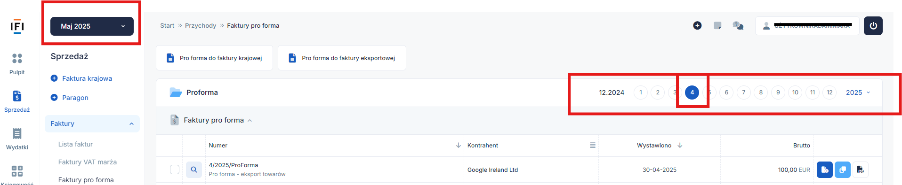Viewport: 902px width, 185px height.
Task: Tick the checkbox for 4/2025/ProForma row
Action: (175, 170)
